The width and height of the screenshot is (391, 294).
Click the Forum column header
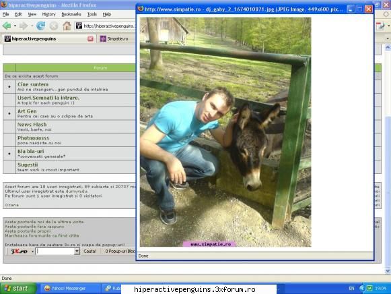coord(100,67)
